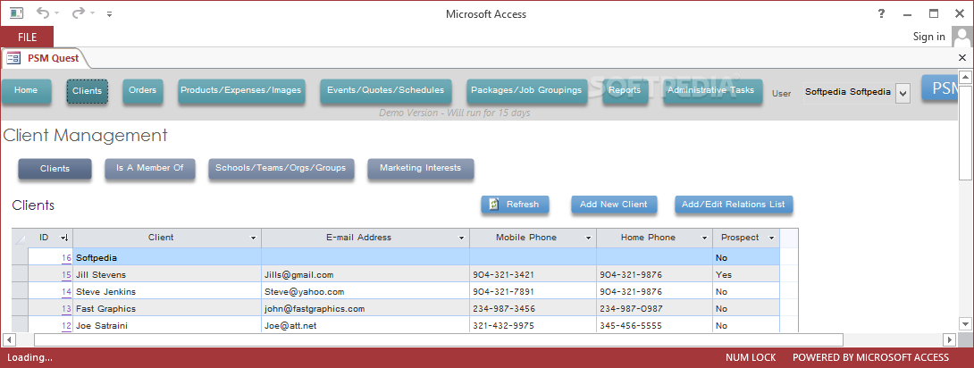Switch to Is A Member Of tab

[150, 169]
